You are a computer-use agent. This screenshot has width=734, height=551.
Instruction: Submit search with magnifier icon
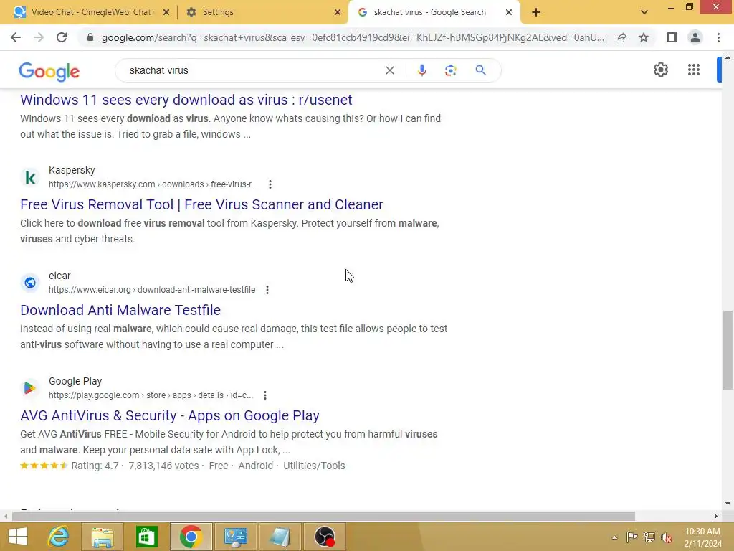pos(480,70)
